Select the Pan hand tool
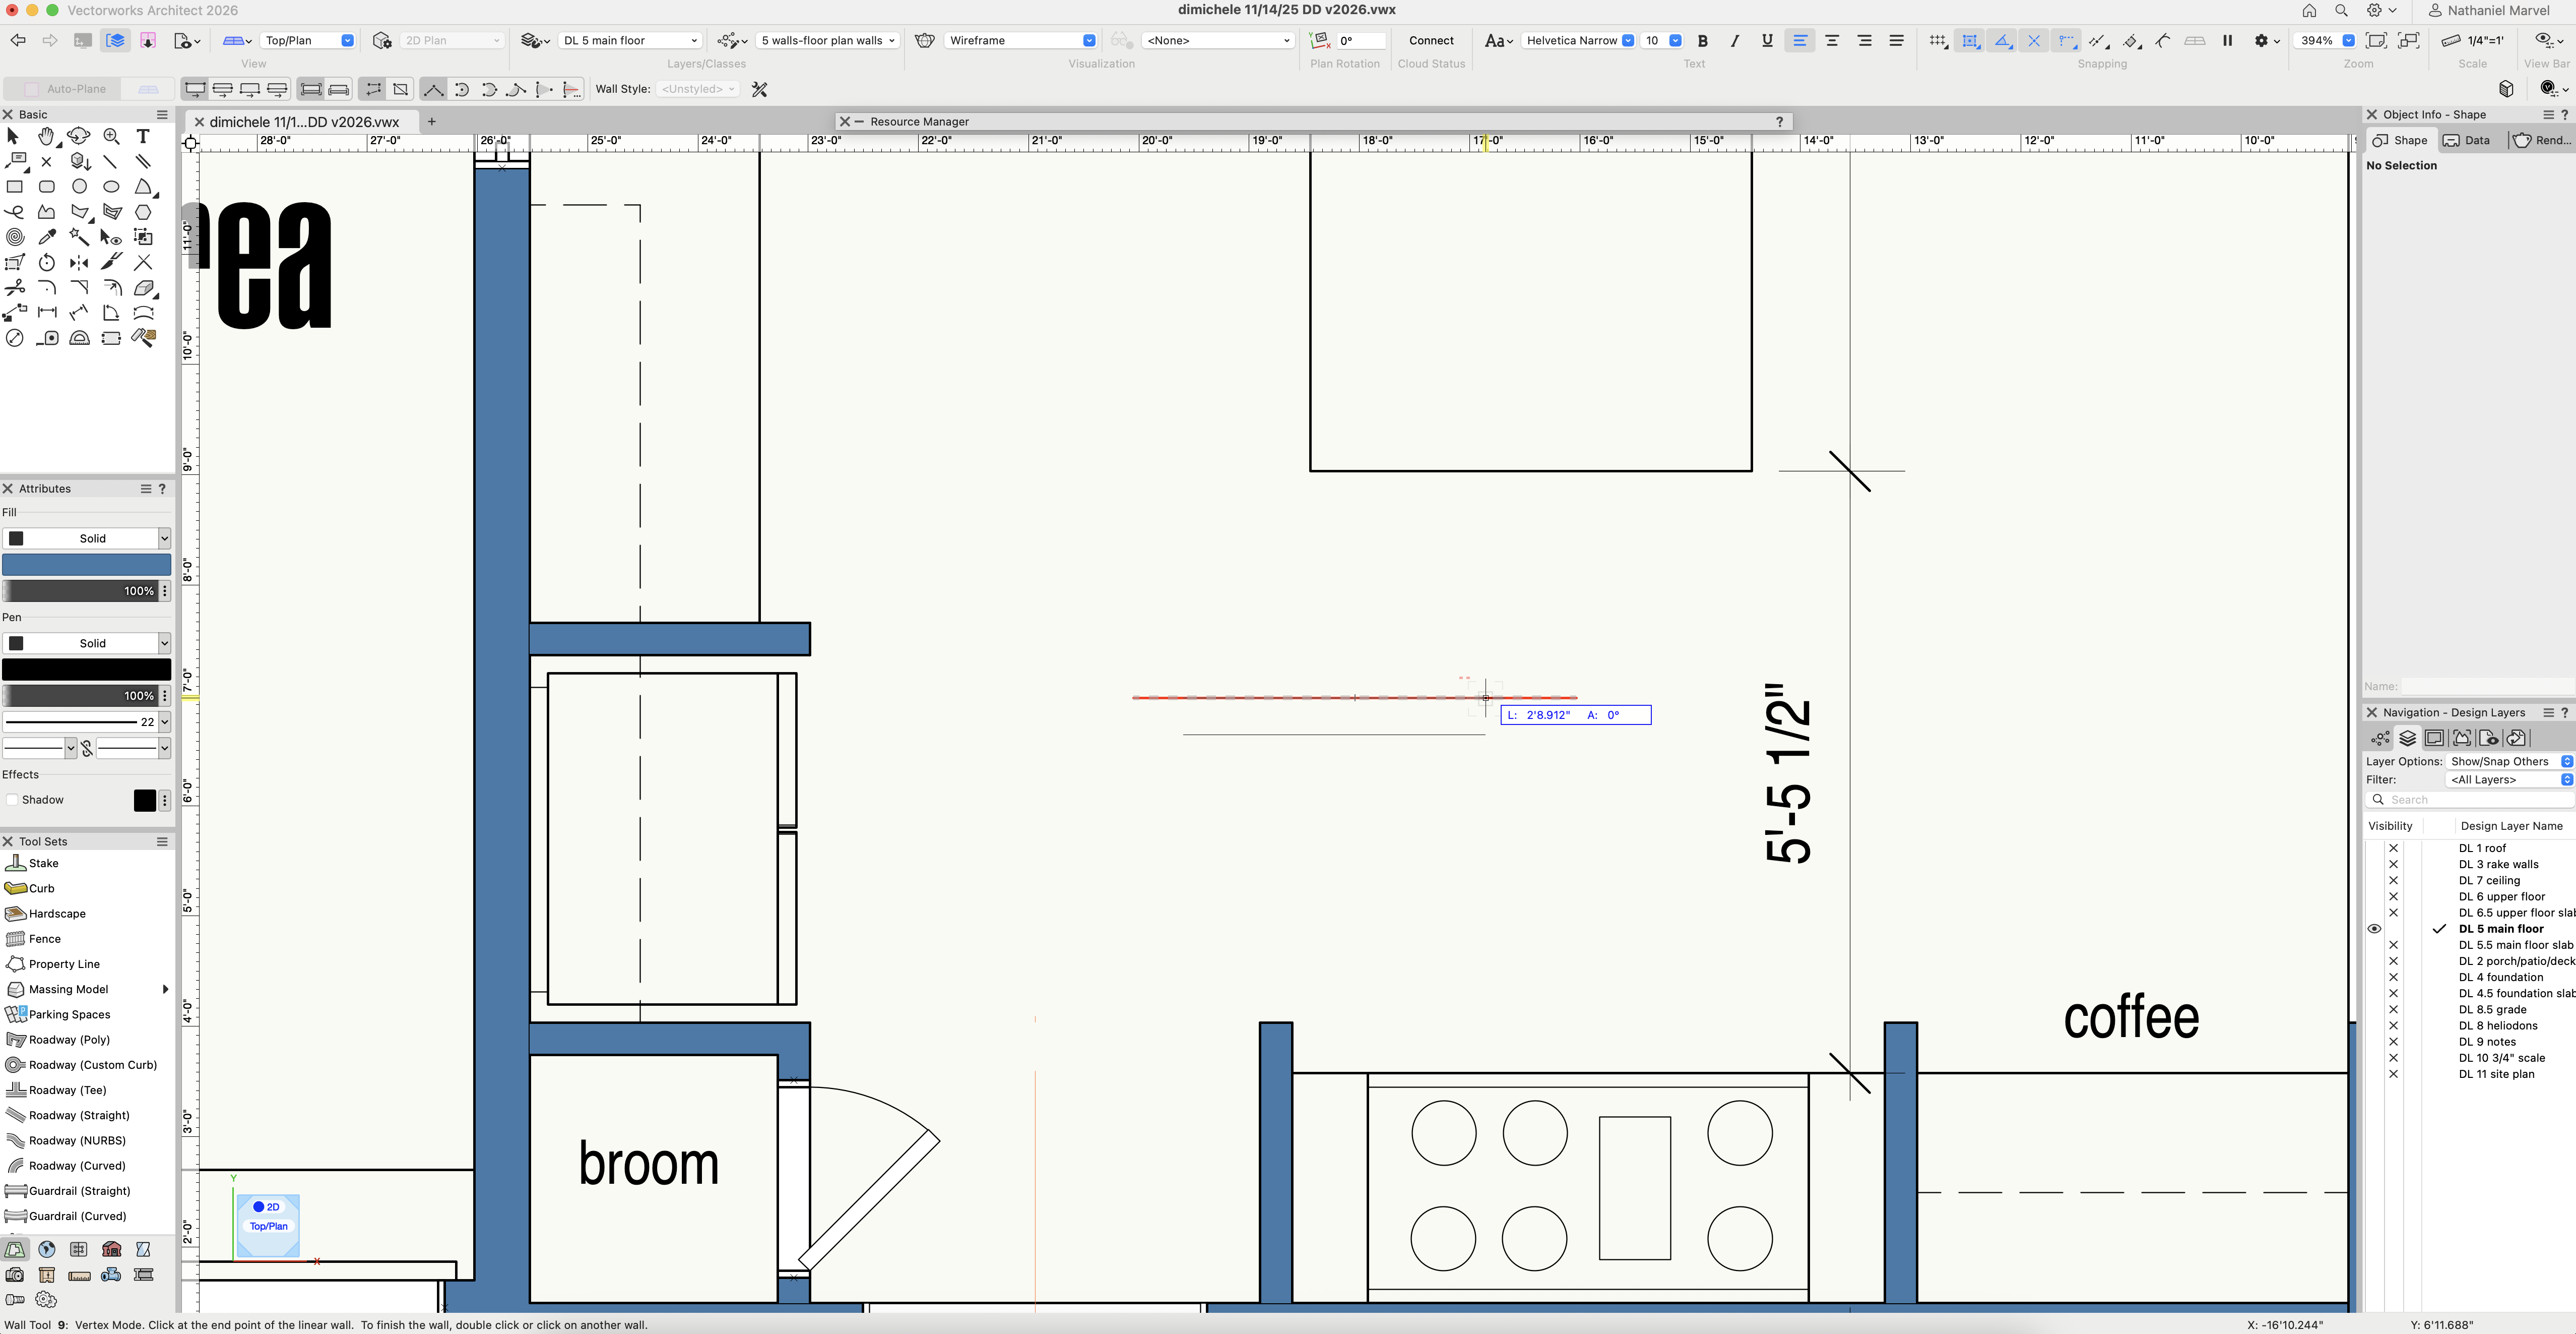Viewport: 2576px width, 1334px height. [x=46, y=136]
